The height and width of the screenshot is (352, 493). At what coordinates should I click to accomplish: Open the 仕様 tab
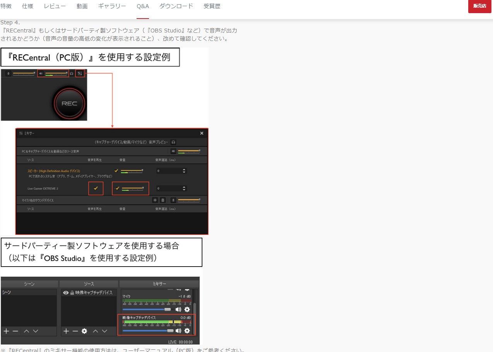click(x=28, y=6)
